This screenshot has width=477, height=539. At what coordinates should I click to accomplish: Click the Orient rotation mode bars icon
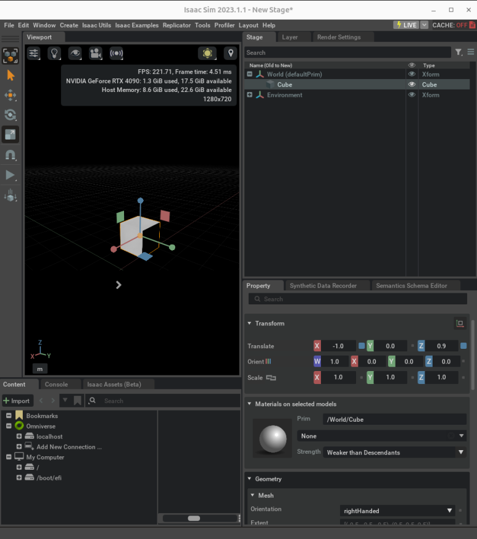[268, 361]
